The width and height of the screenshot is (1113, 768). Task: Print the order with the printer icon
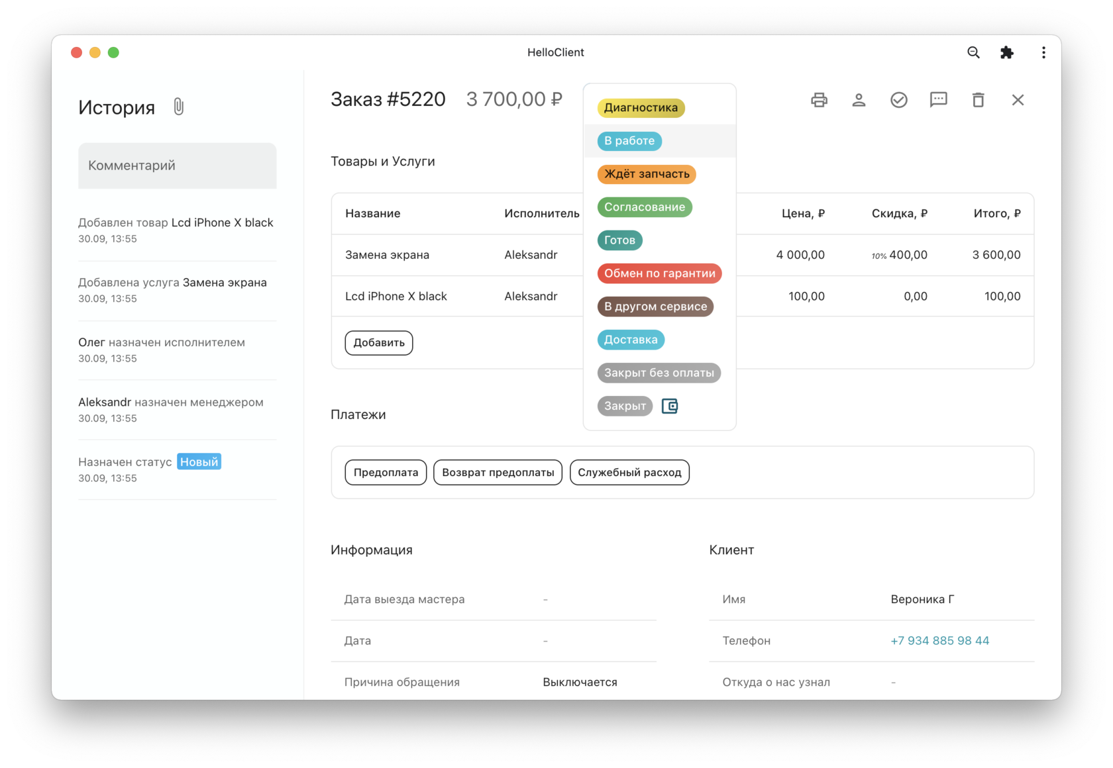[819, 100]
